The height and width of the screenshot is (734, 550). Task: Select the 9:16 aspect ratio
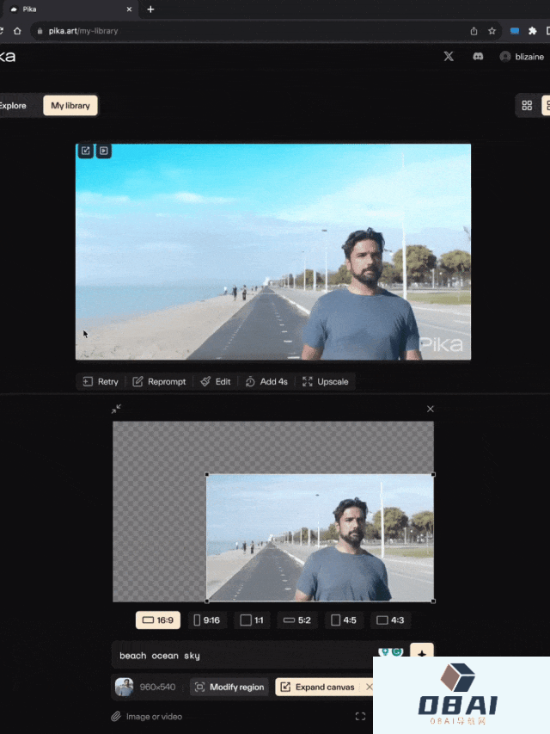click(x=206, y=620)
